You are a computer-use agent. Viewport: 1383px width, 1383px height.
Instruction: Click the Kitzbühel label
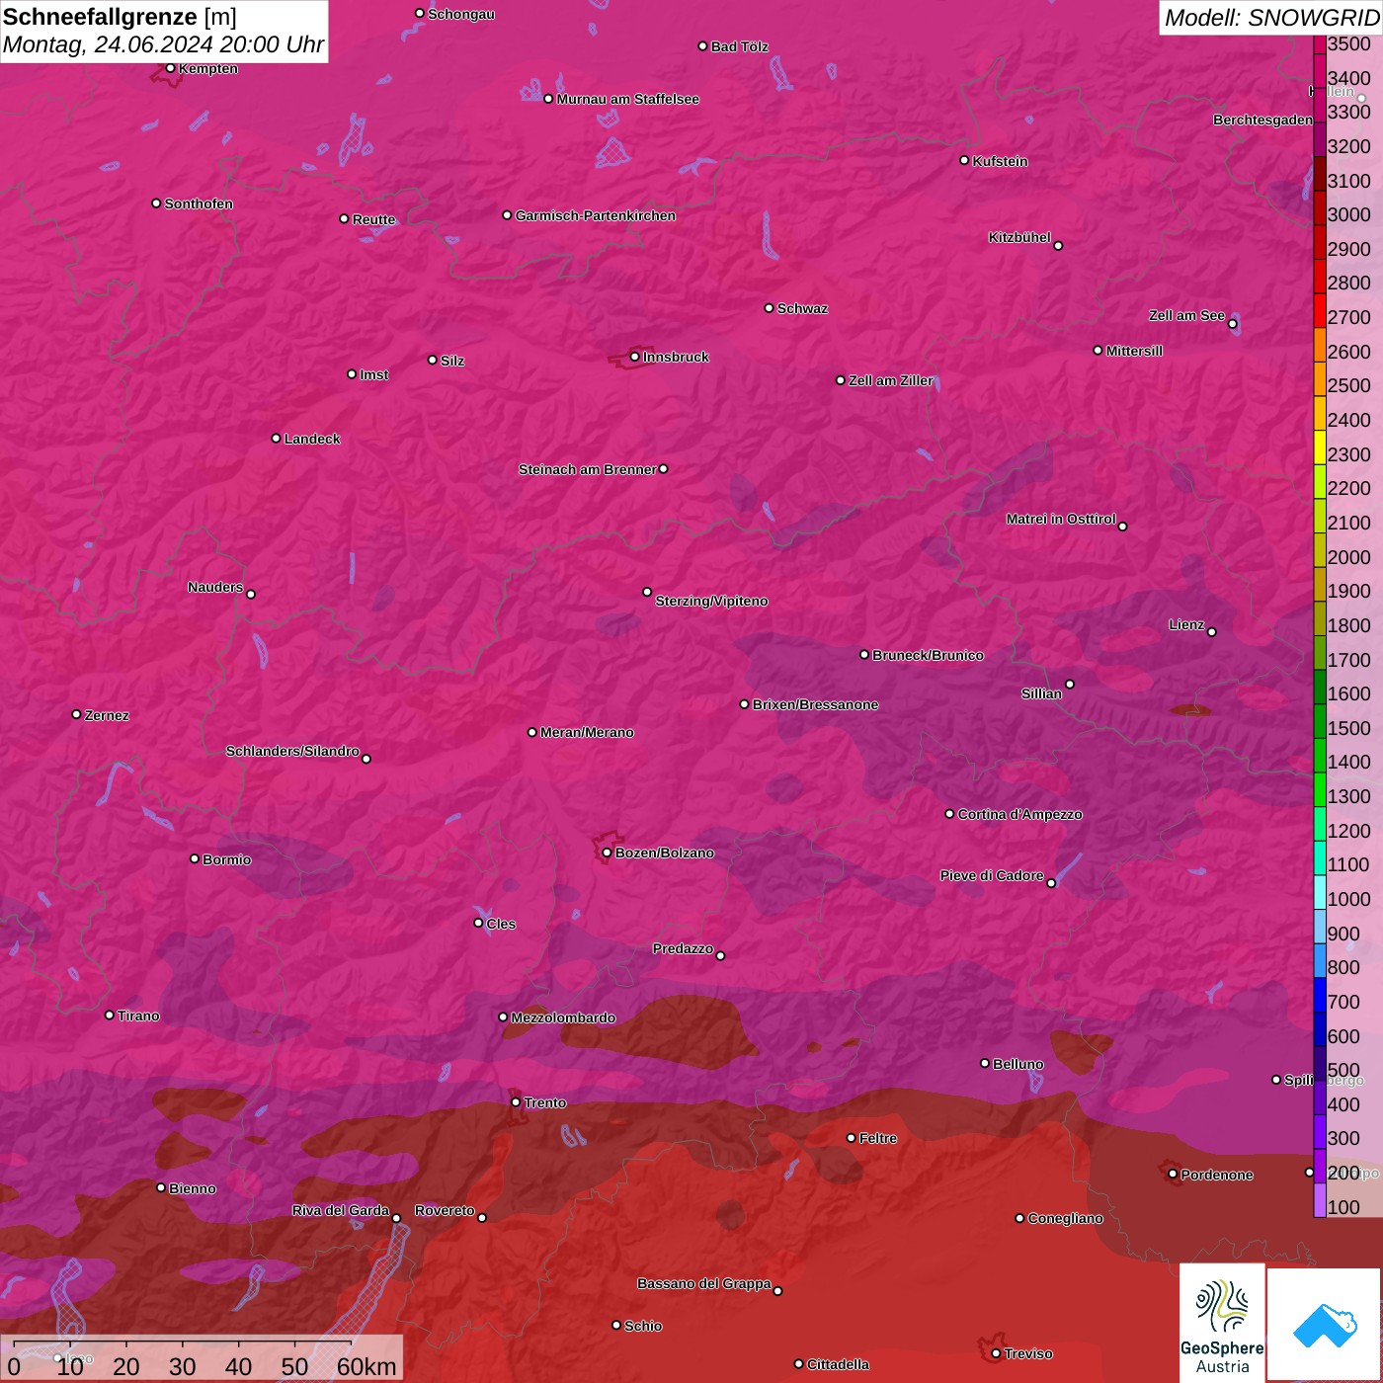click(1019, 237)
